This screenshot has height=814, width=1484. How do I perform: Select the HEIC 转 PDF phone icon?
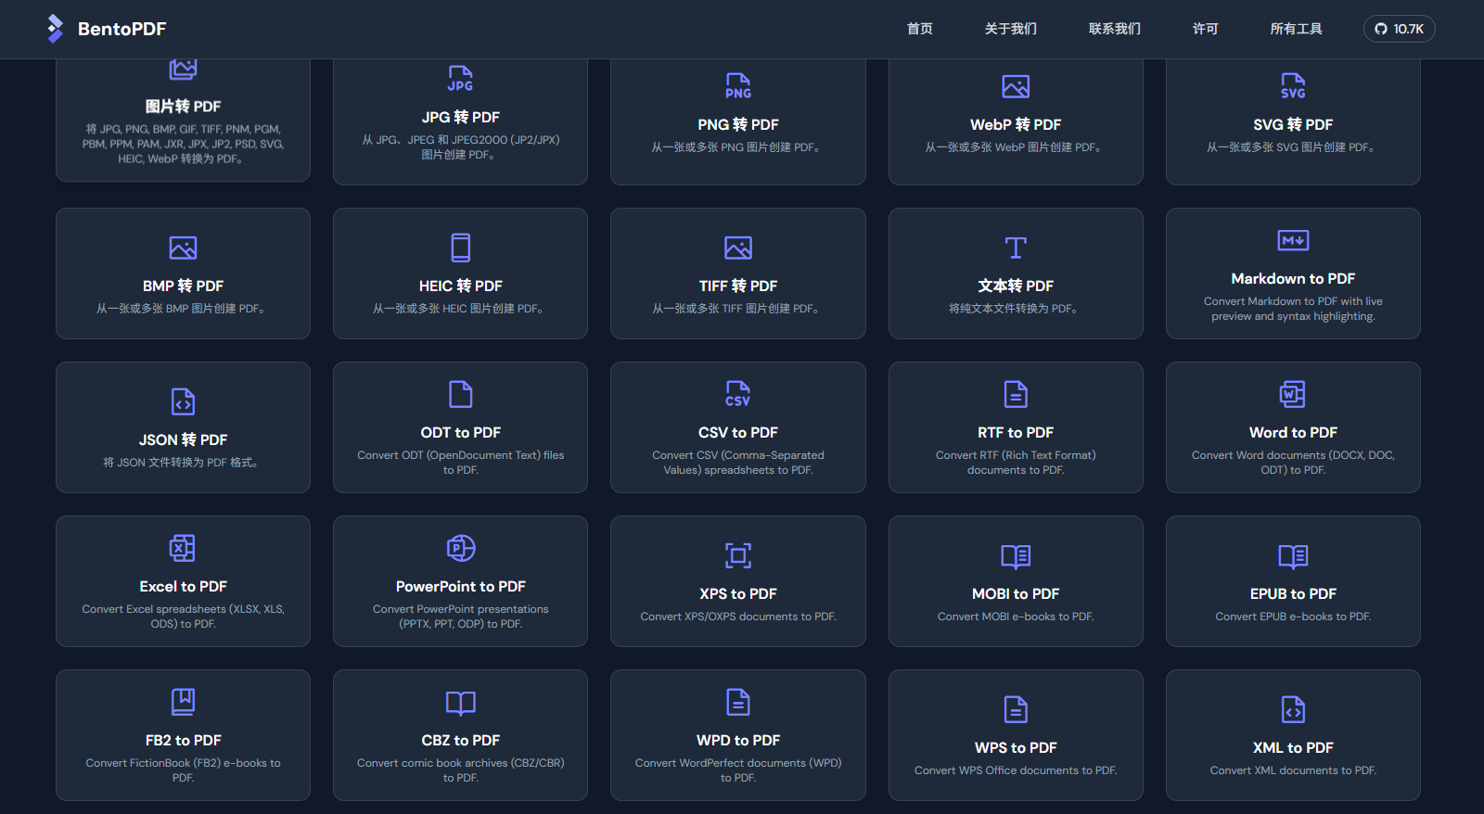[x=461, y=248]
